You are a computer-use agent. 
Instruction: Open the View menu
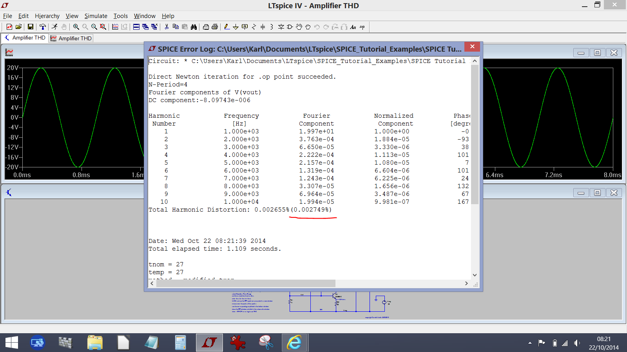(x=72, y=16)
